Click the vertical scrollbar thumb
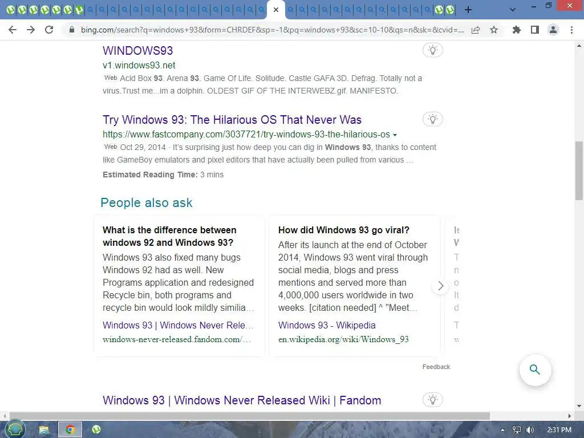 [x=579, y=171]
